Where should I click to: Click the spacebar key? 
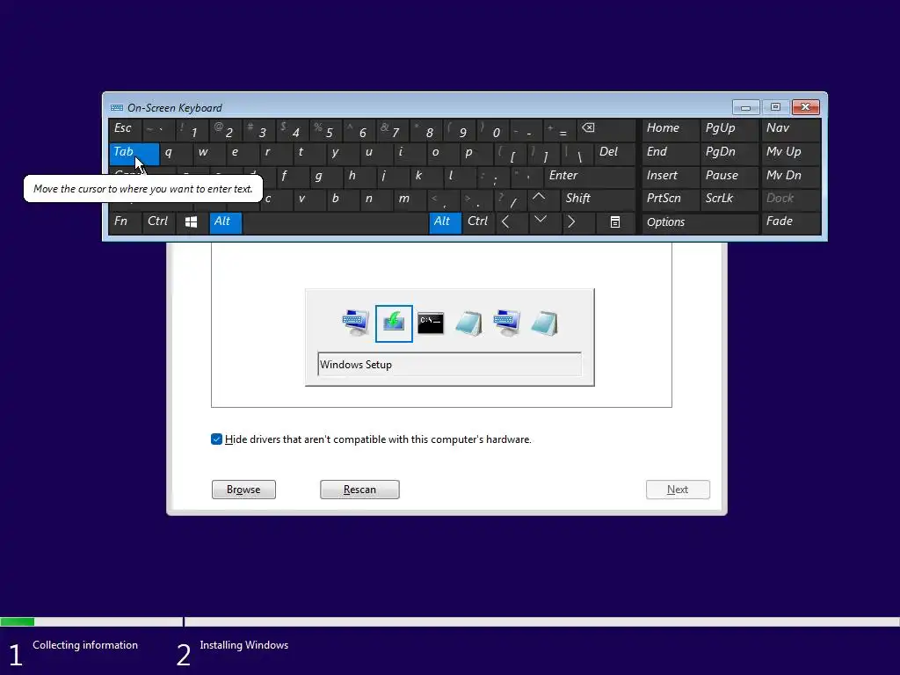pyautogui.click(x=336, y=222)
